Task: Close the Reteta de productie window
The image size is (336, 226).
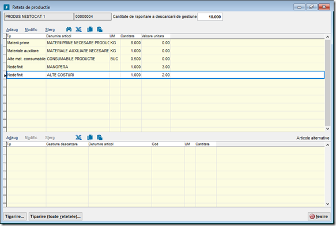Action: click(324, 7)
